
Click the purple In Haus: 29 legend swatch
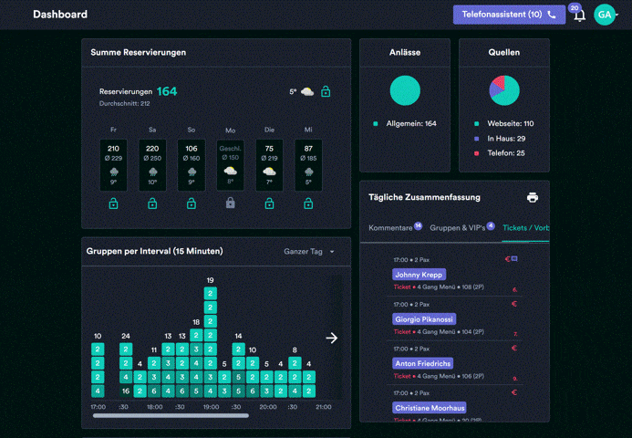point(476,139)
